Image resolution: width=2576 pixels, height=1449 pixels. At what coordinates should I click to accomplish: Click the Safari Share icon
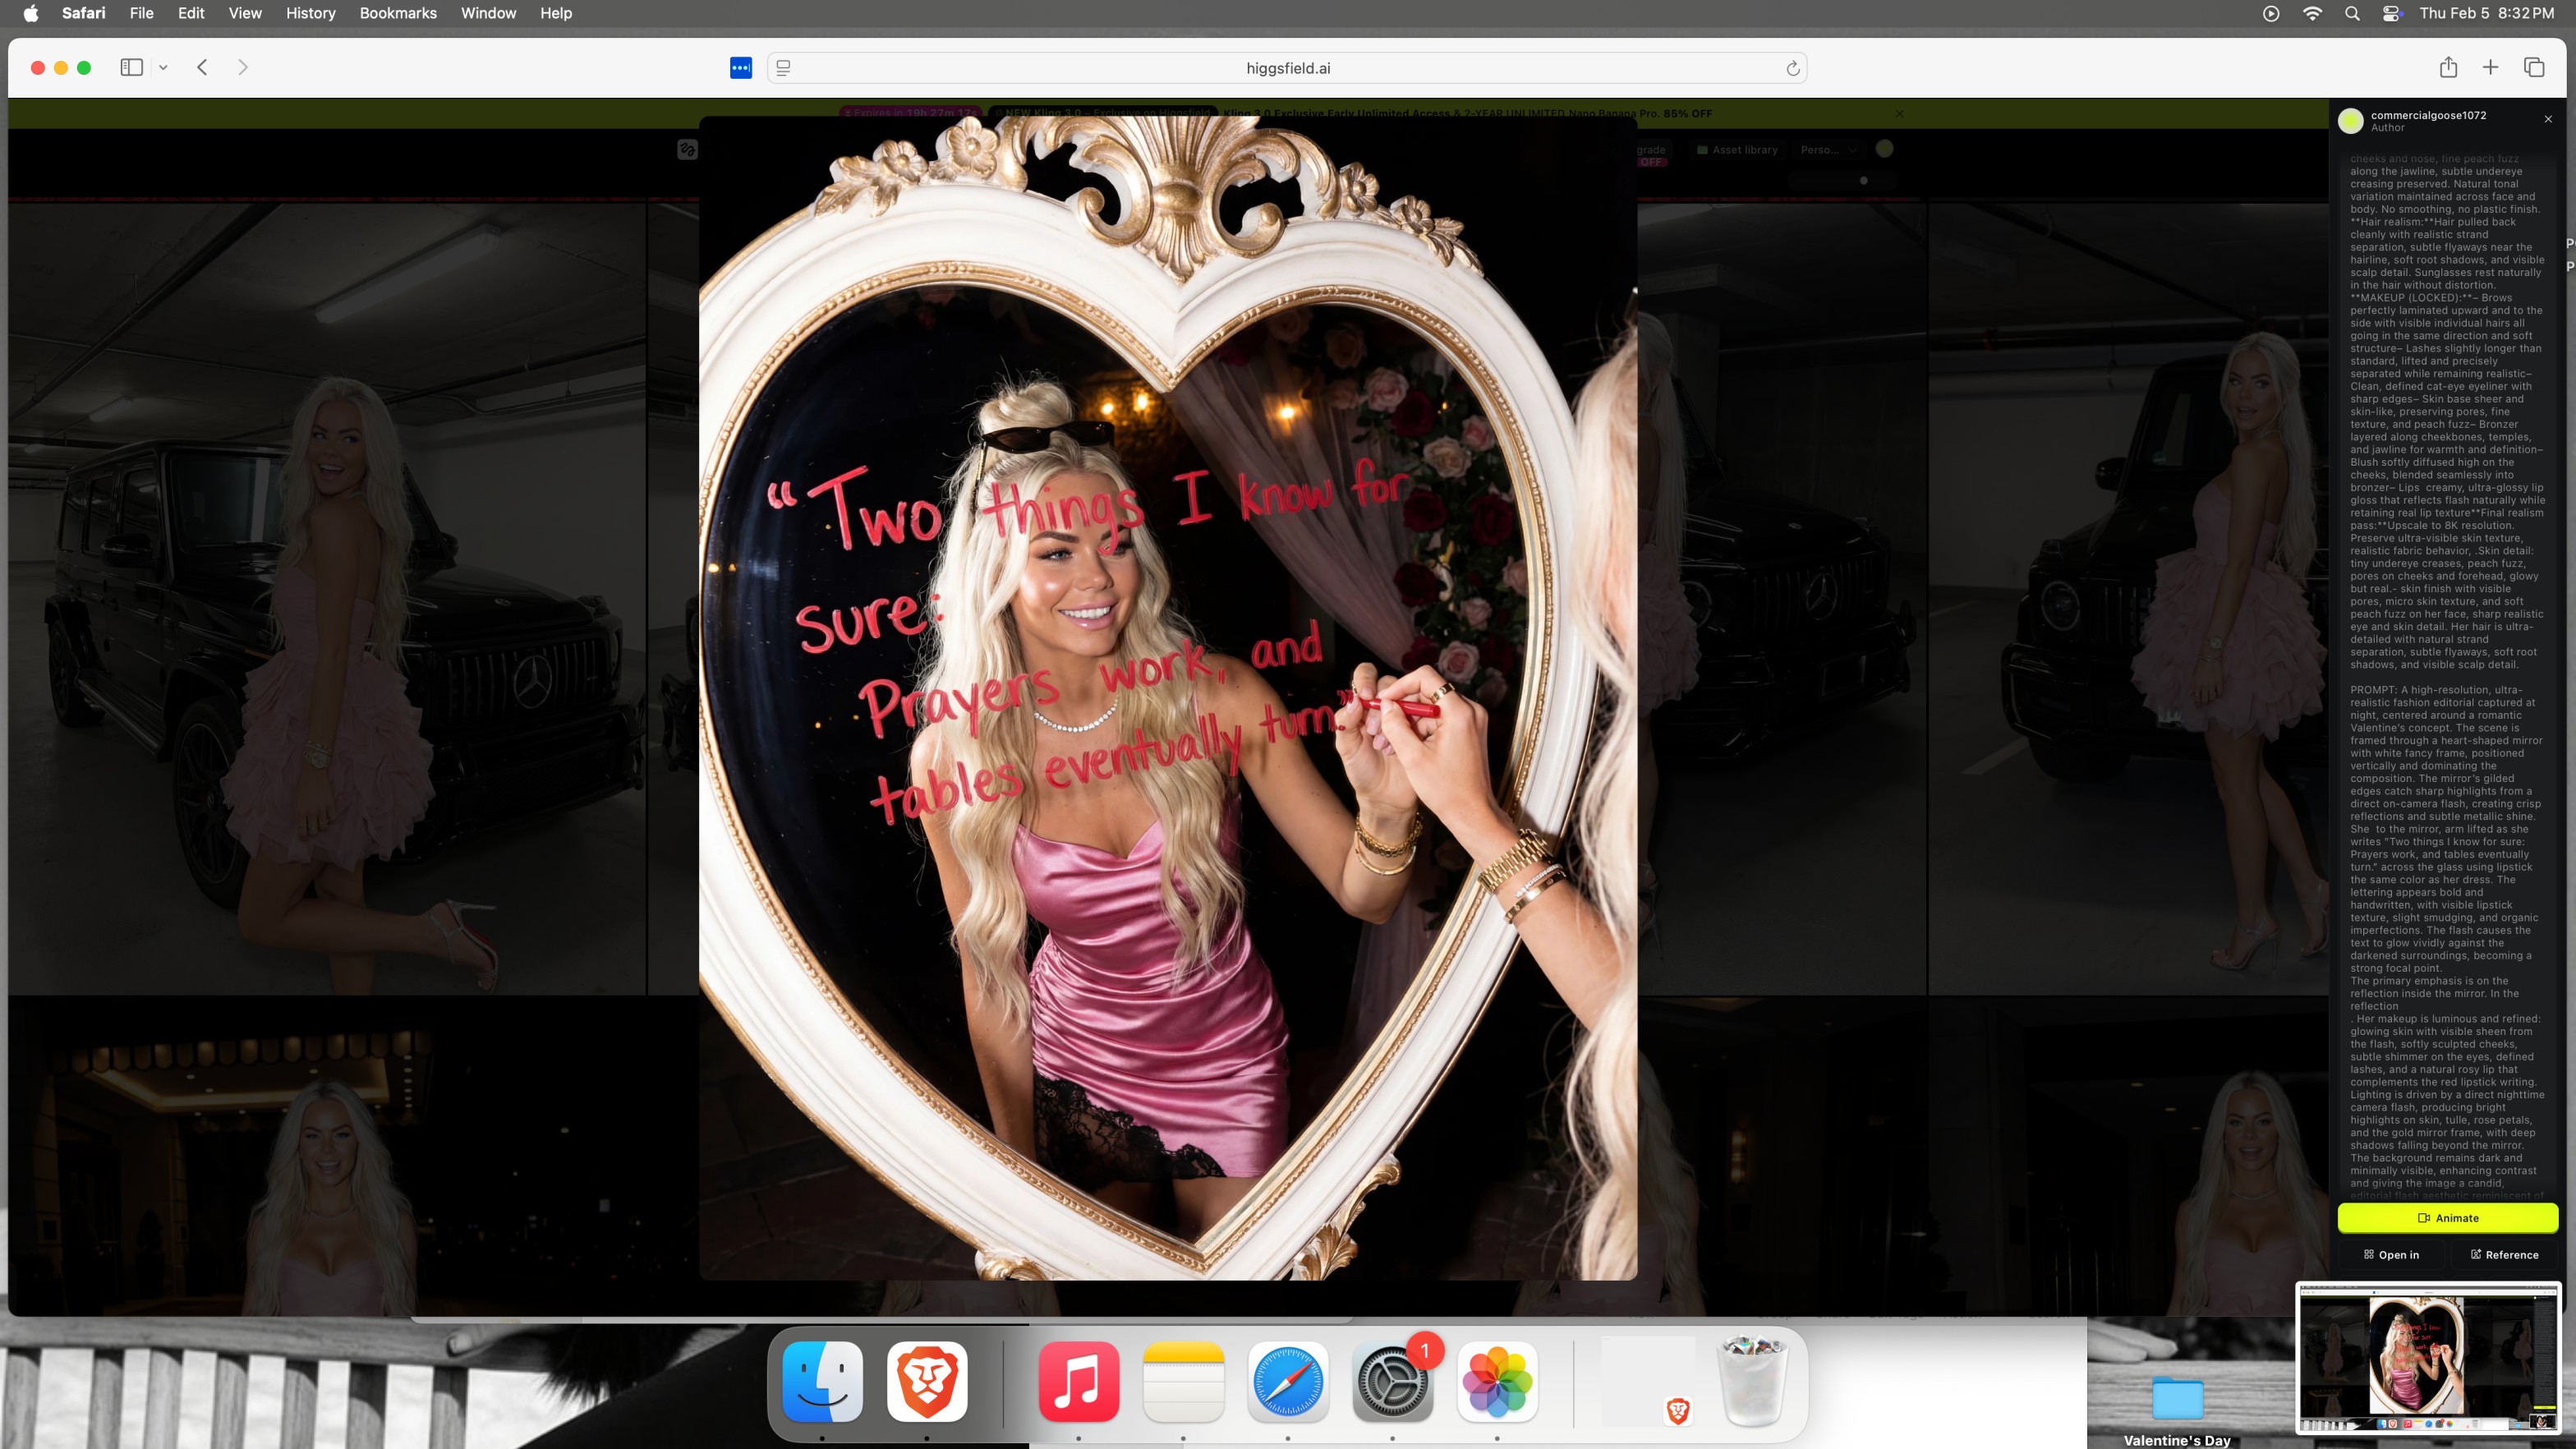[2447, 67]
